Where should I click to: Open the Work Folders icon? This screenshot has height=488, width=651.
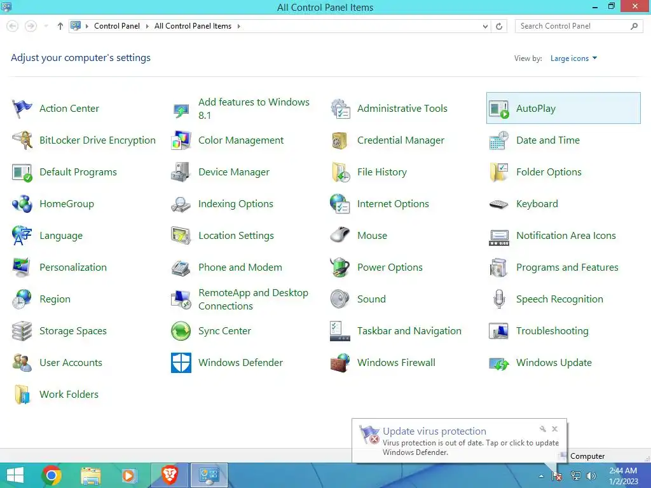click(22, 394)
